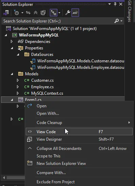The height and width of the screenshot is (186, 135).
Task: Open the search options dropdown arrow
Action: pyautogui.click(x=121, y=21)
